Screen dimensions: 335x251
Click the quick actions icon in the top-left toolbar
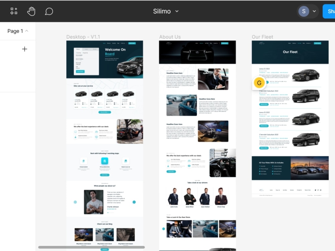(x=14, y=11)
